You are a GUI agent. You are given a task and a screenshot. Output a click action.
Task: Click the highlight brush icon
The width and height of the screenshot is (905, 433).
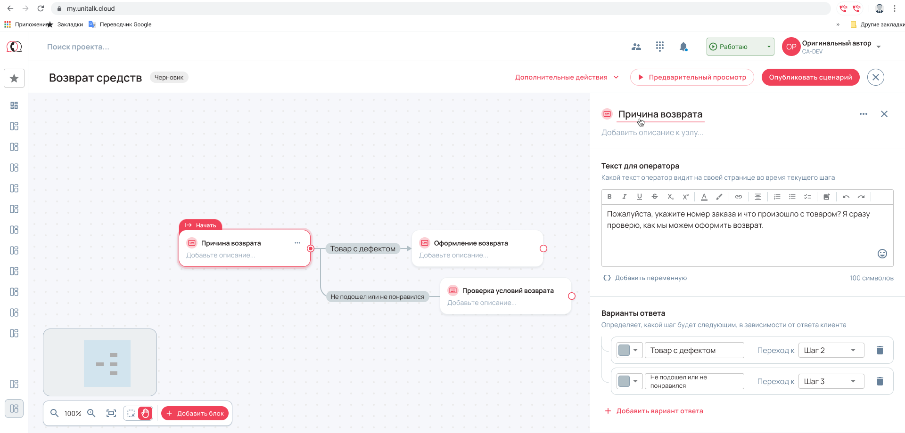719,197
